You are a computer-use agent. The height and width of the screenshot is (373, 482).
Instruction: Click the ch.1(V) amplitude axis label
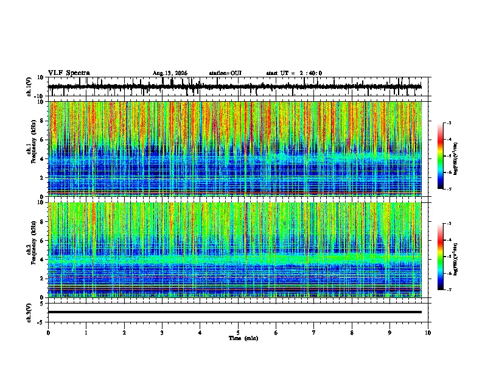click(29, 87)
